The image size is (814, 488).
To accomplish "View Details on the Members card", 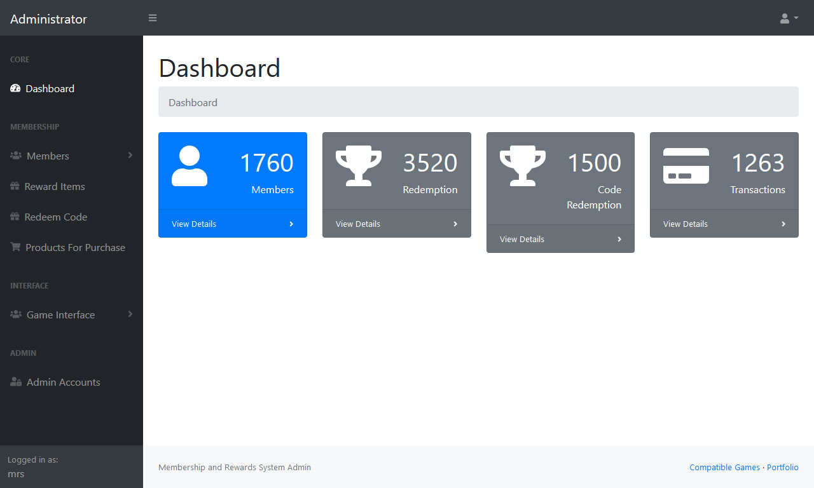I will (194, 224).
